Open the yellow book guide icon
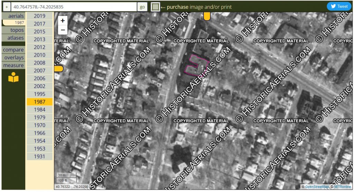This screenshot has width=354, height=192. (13, 77)
